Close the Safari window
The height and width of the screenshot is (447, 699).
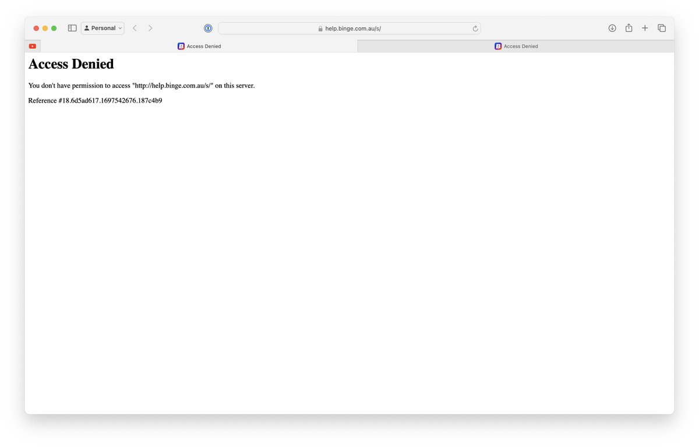(x=36, y=28)
